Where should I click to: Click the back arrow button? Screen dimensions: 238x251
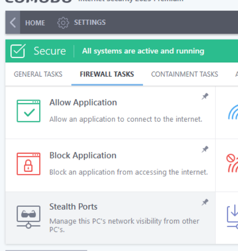pos(13,23)
